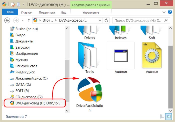Switch to large icons view mode
The height and width of the screenshot is (122, 175).
[x=168, y=116]
